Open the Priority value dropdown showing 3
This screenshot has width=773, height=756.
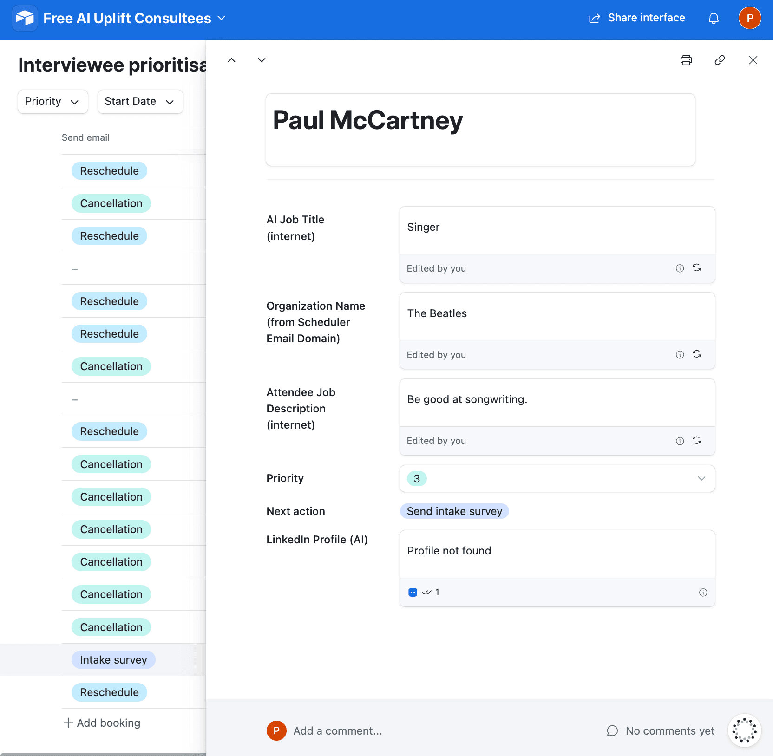[557, 478]
